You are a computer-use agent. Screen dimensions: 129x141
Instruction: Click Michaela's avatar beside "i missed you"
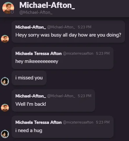5,81
